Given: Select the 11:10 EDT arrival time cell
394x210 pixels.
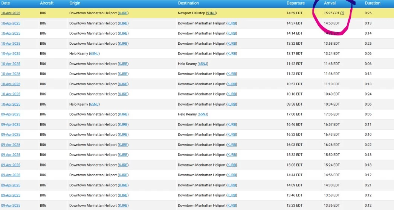Looking at the screenshot, I should 332,84.
